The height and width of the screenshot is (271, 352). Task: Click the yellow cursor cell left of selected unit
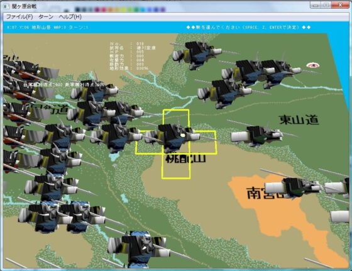[x=149, y=142]
